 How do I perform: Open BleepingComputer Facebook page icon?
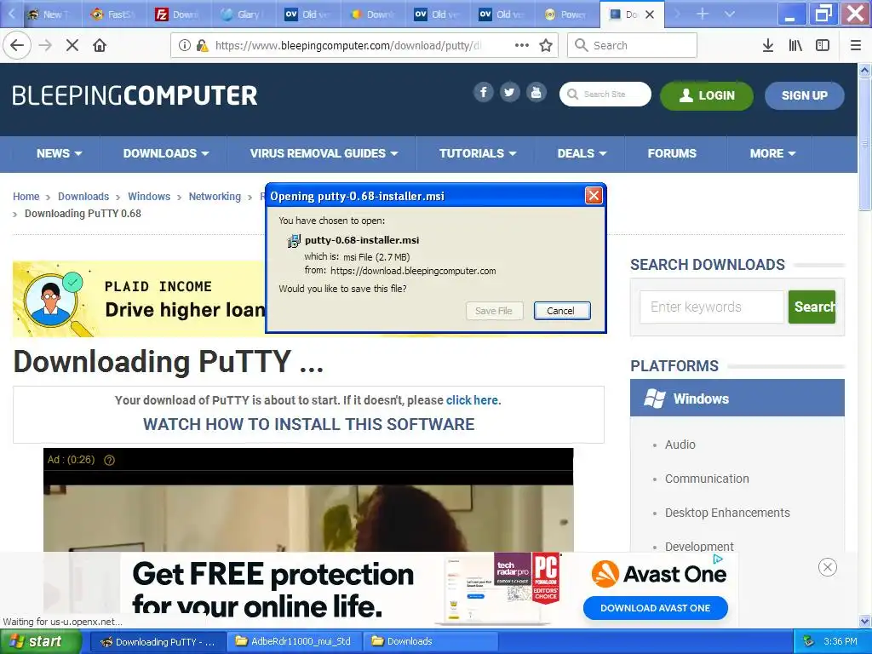tap(484, 92)
